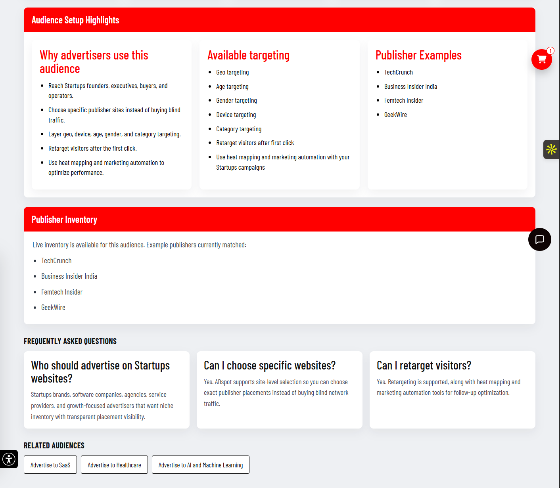
Task: Click 'Use heat mapping... optimize performance' bullet
Action: click(106, 168)
